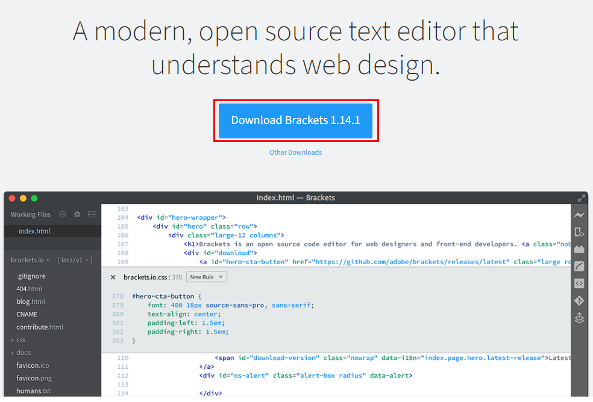Click the yellow minimize window button

click(23, 199)
